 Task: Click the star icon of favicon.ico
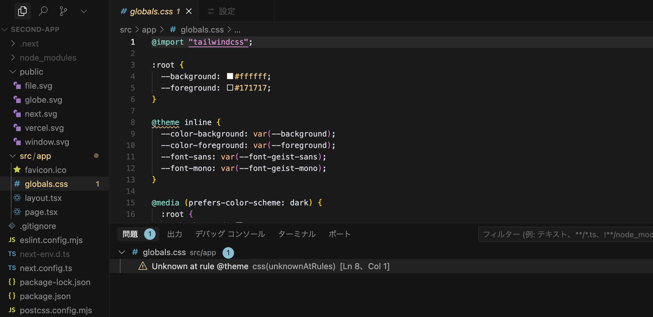pyautogui.click(x=17, y=169)
